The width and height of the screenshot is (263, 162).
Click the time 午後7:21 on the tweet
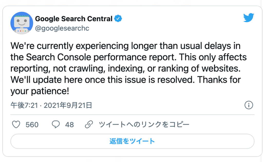click(24, 105)
